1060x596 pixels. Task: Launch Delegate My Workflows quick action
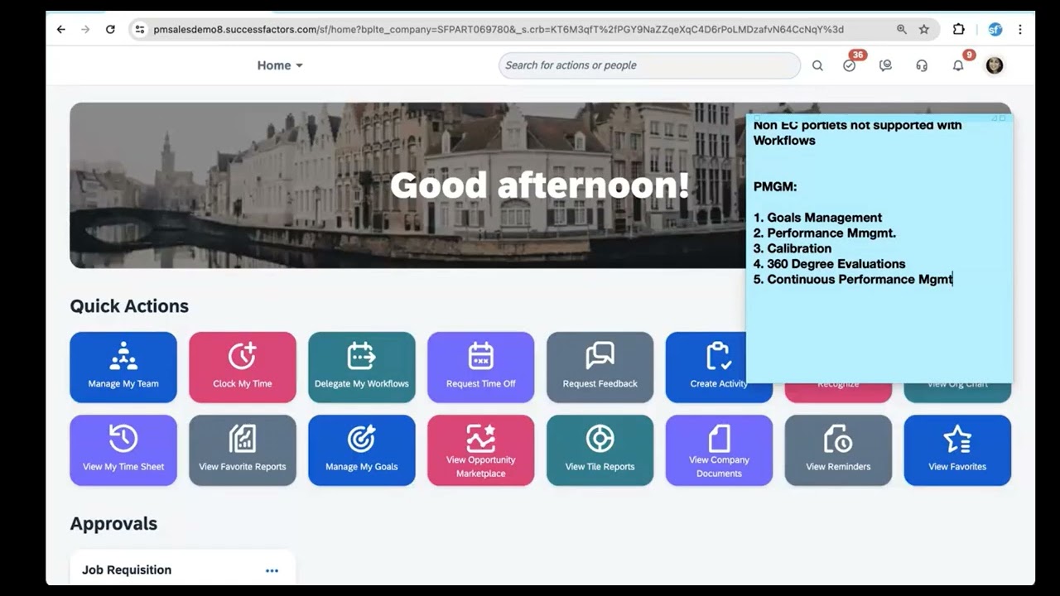point(362,368)
